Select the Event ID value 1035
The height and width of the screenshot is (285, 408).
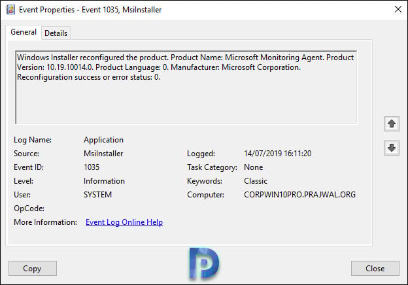pyautogui.click(x=92, y=167)
